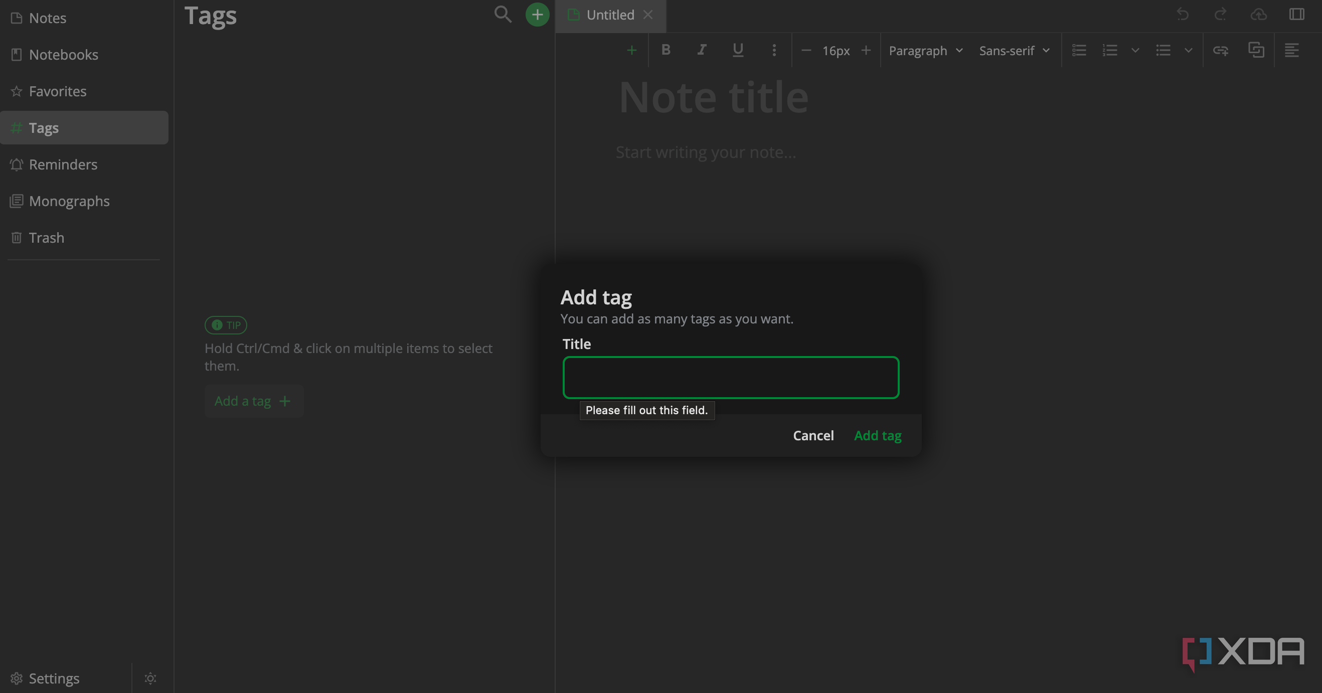1322x693 pixels.
Task: Toggle the light/dark theme sun icon
Action: pyautogui.click(x=150, y=678)
